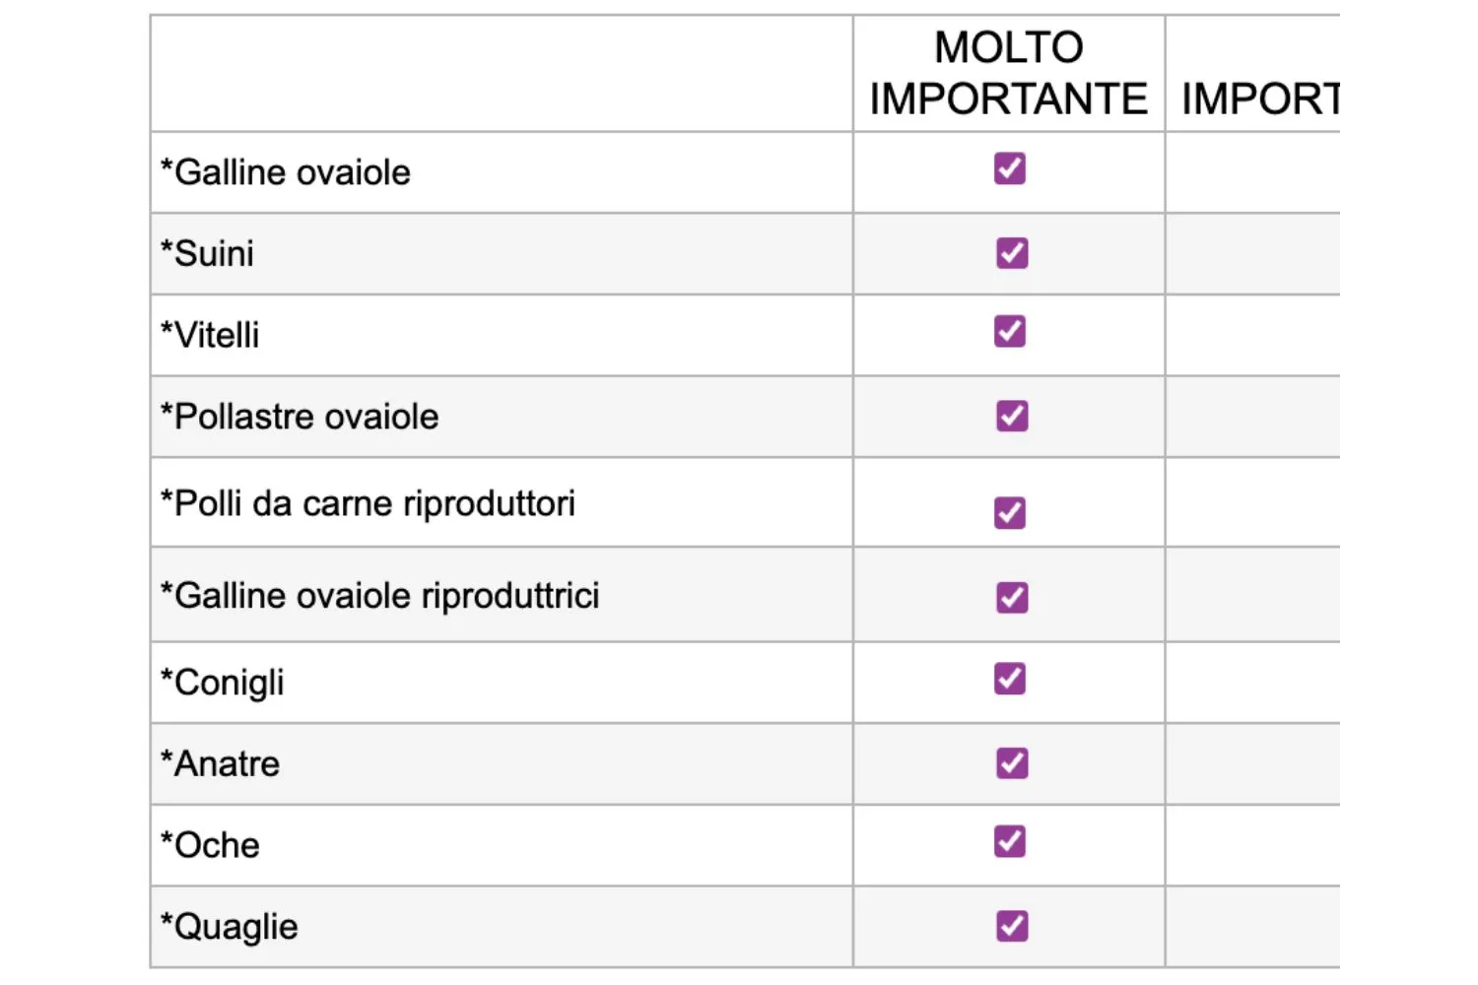Toggle the Conigli row checkbox
Screen dimensions: 1478x985
pos(1009,679)
